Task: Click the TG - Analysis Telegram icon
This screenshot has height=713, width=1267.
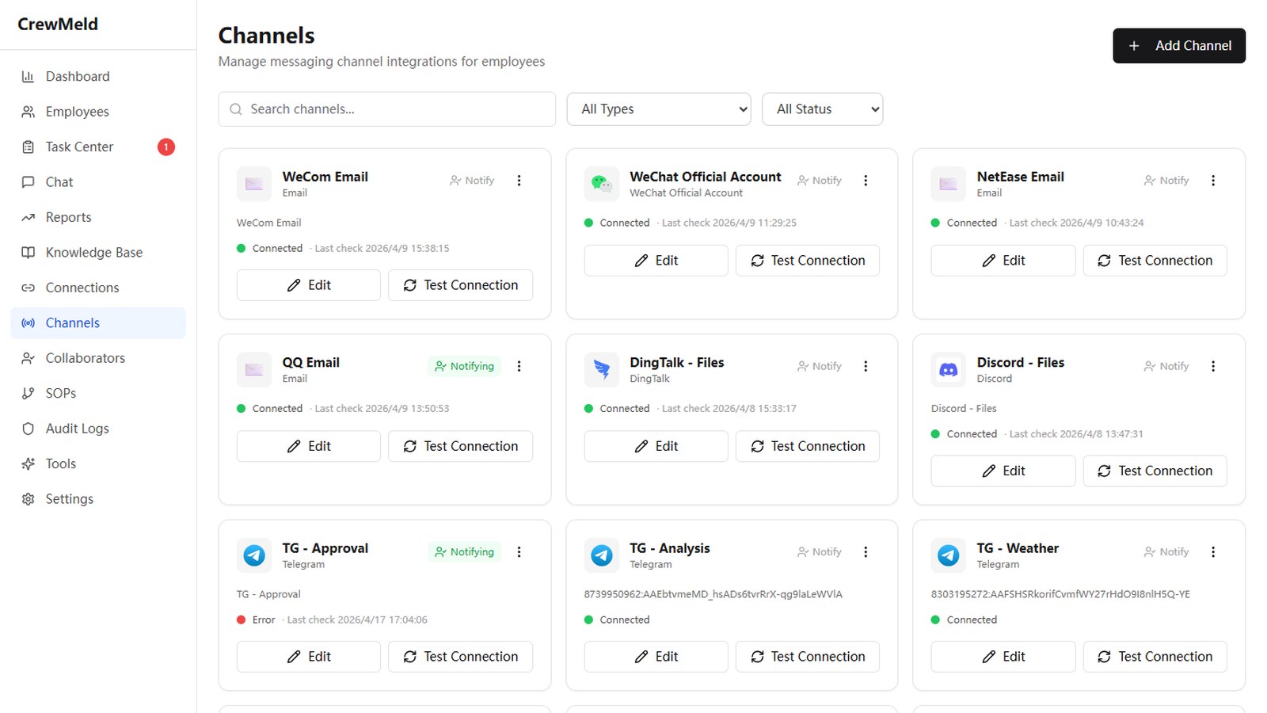Action: tap(601, 555)
